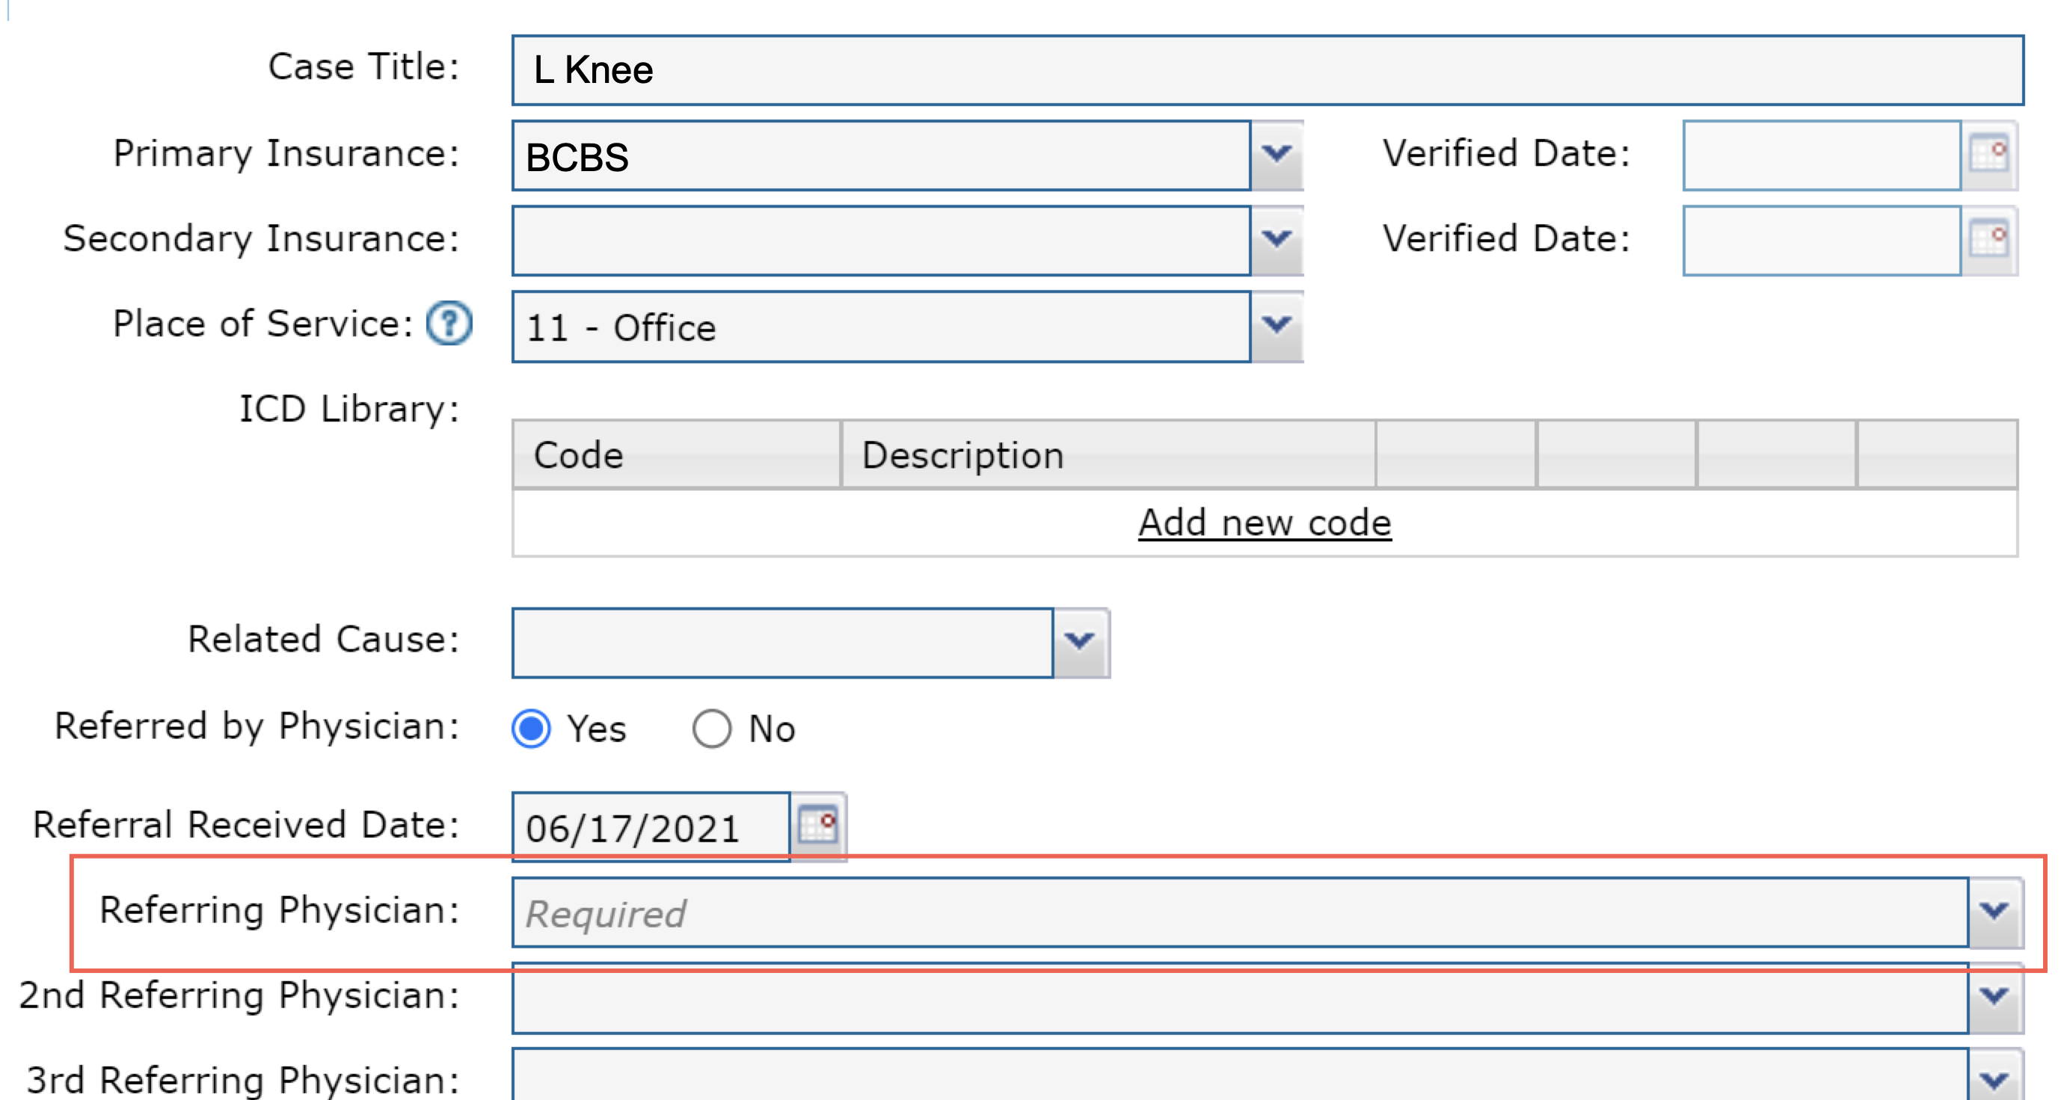Click the Code column header

[x=676, y=455]
